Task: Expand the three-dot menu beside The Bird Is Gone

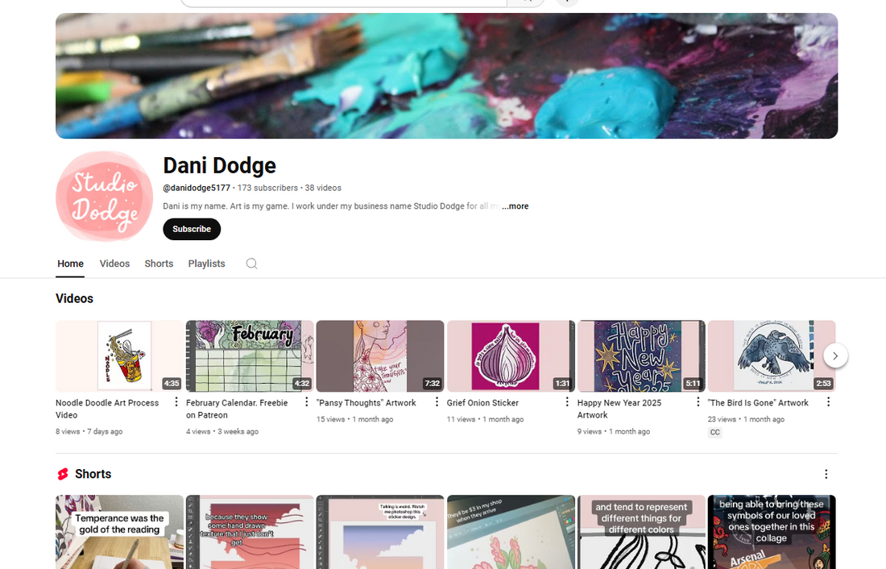Action: tap(828, 401)
